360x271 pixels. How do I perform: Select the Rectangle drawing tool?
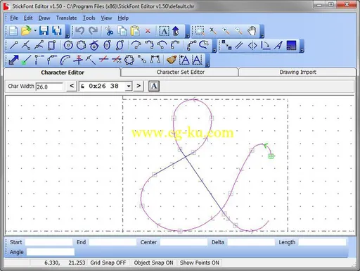tap(51, 45)
